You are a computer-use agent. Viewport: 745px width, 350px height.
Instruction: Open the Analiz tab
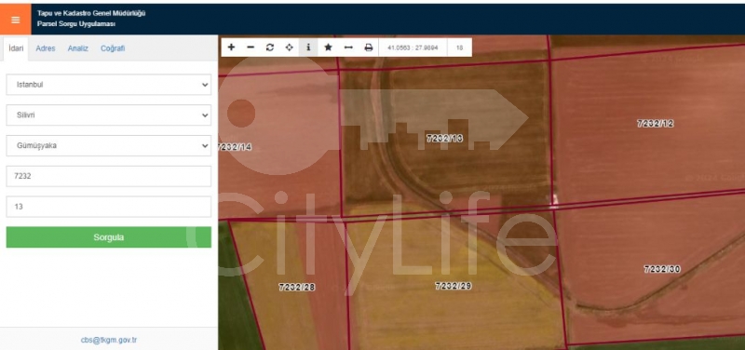click(x=78, y=48)
